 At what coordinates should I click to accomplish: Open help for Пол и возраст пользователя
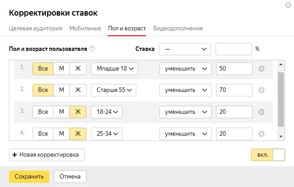[92, 49]
